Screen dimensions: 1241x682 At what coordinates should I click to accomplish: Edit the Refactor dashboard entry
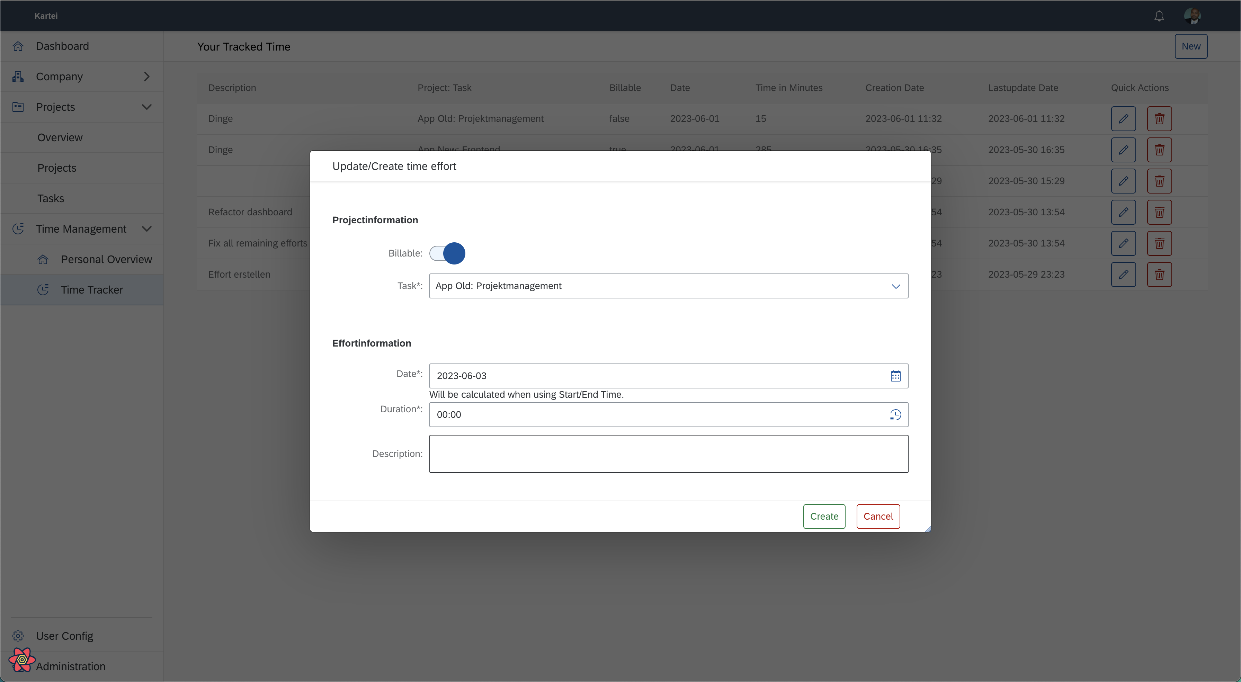(1123, 212)
